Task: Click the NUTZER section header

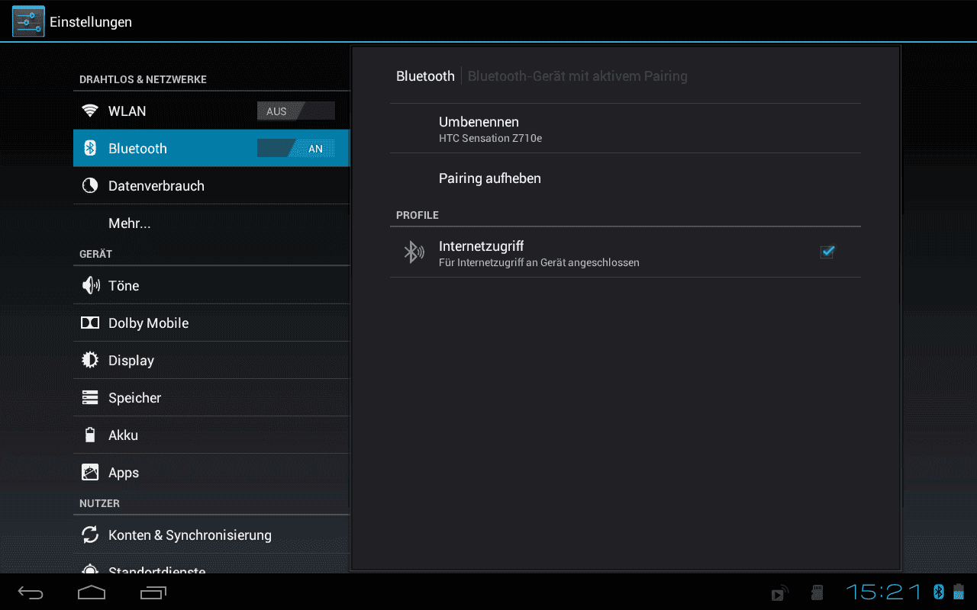Action: (x=99, y=503)
